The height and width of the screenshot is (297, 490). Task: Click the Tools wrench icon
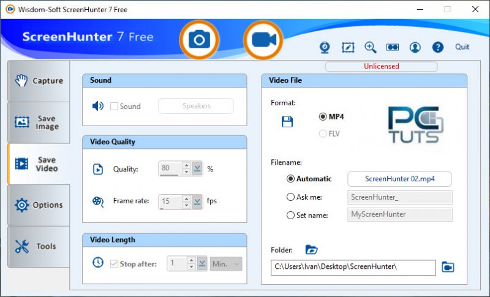(22, 246)
